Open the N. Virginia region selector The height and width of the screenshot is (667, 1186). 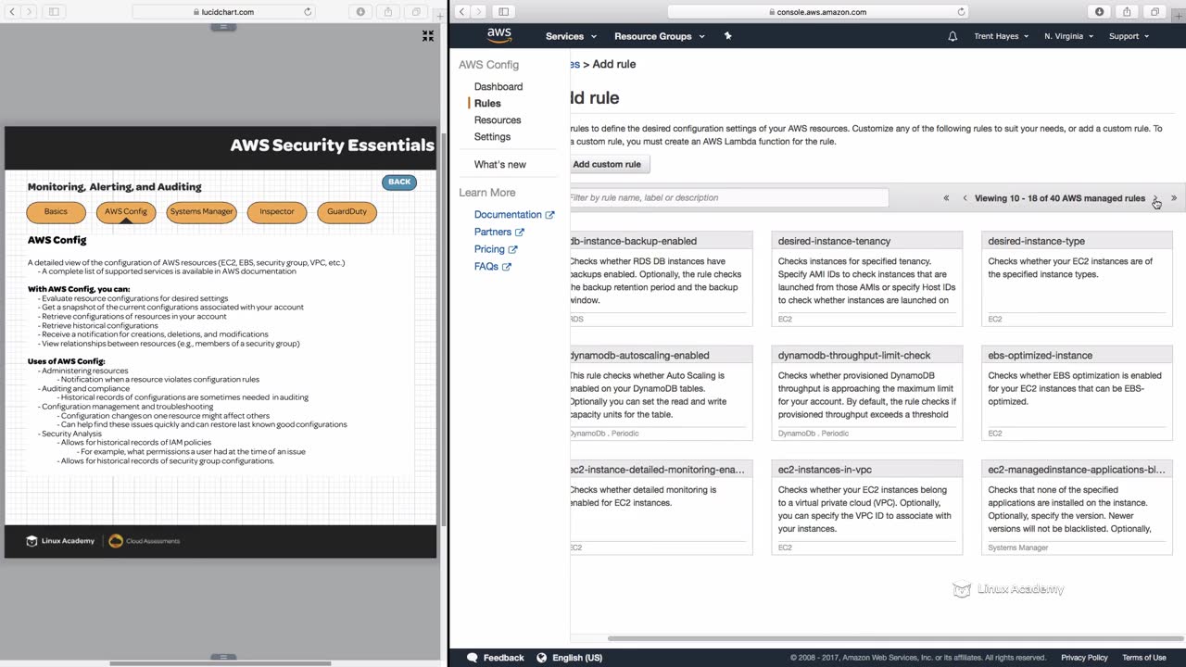1068,36
